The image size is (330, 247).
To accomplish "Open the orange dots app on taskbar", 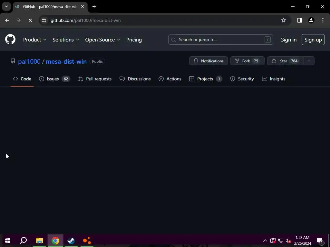I will tap(87, 241).
